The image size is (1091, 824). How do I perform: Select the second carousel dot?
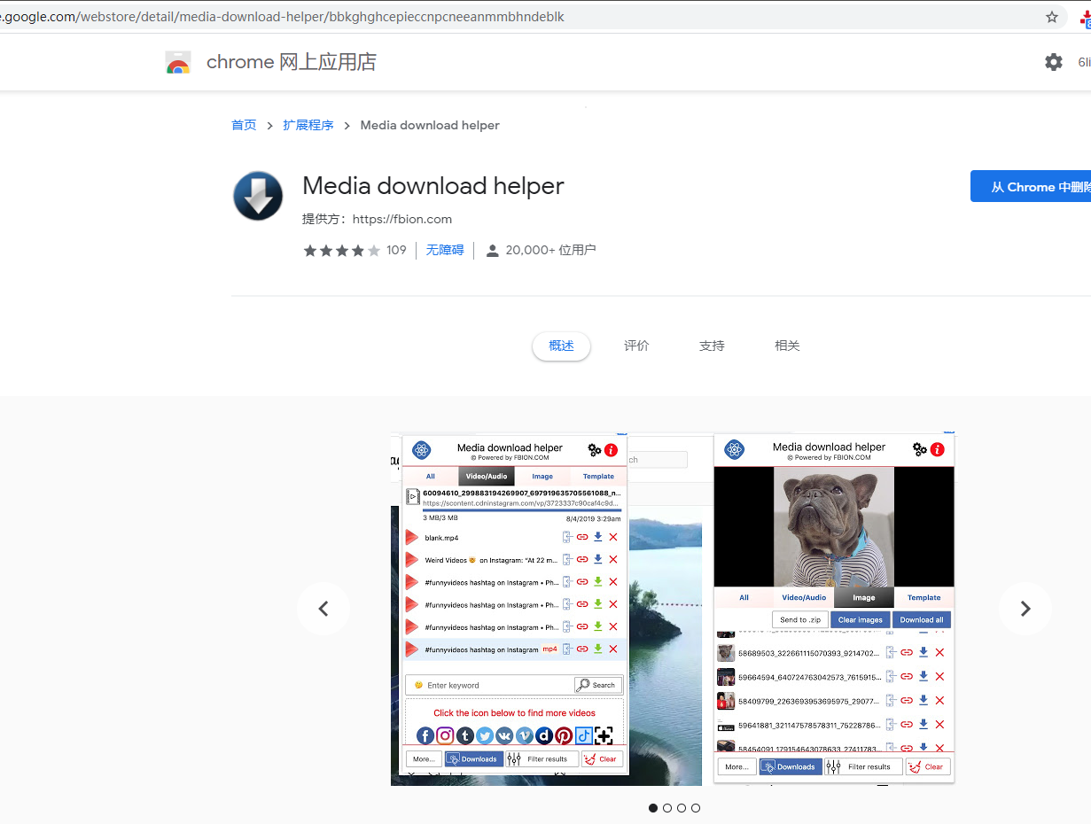point(667,808)
